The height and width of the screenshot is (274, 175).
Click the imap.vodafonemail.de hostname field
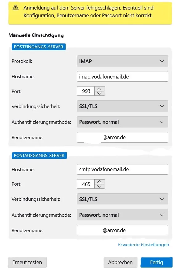click(122, 76)
